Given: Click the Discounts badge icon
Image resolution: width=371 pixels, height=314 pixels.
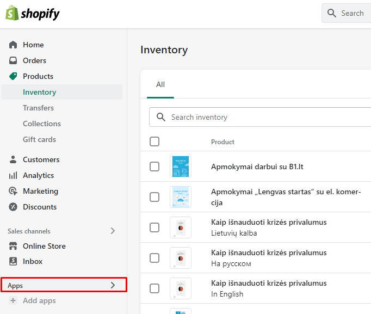Looking at the screenshot, I should pyautogui.click(x=14, y=207).
